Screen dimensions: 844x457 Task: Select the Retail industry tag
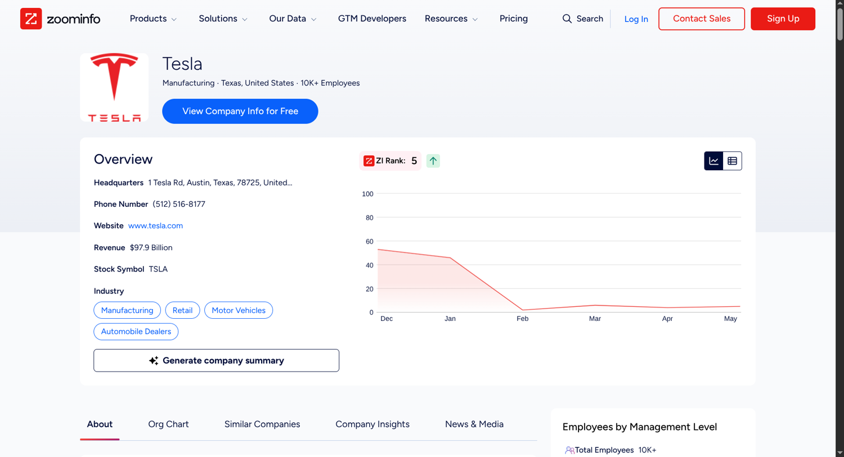coord(182,310)
